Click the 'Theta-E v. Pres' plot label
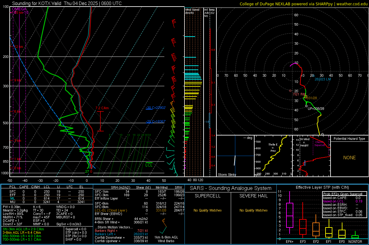The width and height of the screenshot is (369, 245). click(x=273, y=147)
